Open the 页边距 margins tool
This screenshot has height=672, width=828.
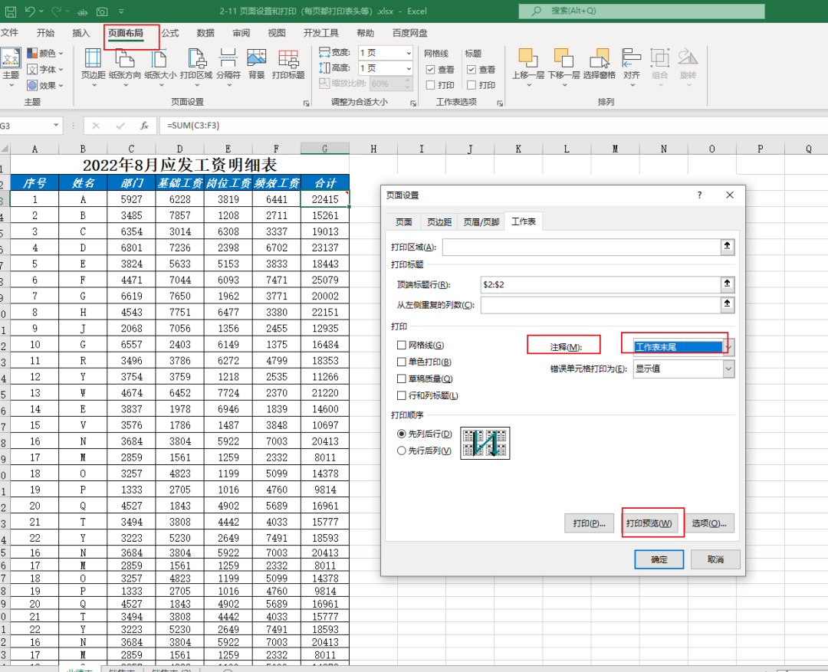tap(93, 67)
